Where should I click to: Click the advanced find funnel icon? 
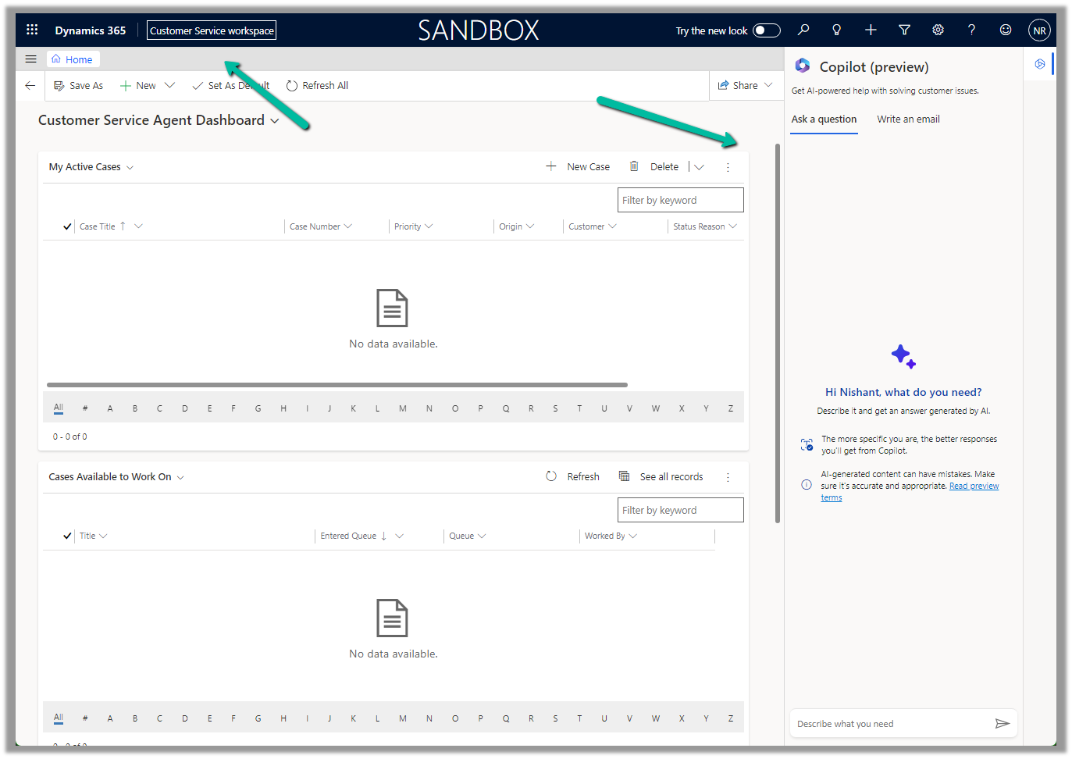pos(904,30)
